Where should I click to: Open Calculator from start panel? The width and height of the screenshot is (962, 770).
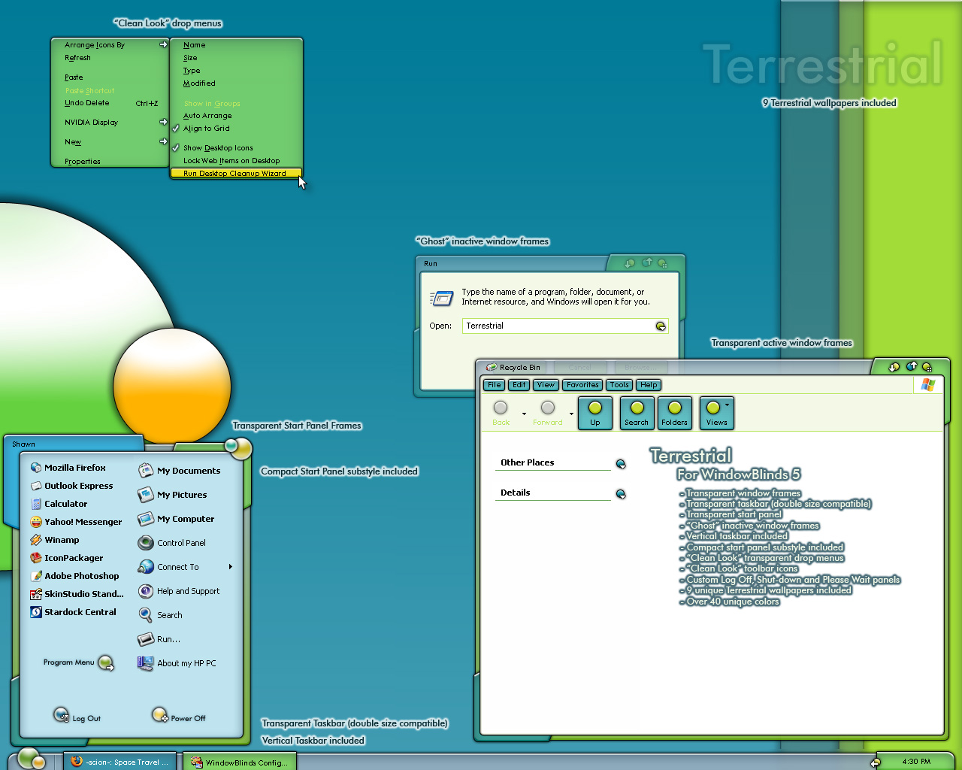coord(59,504)
